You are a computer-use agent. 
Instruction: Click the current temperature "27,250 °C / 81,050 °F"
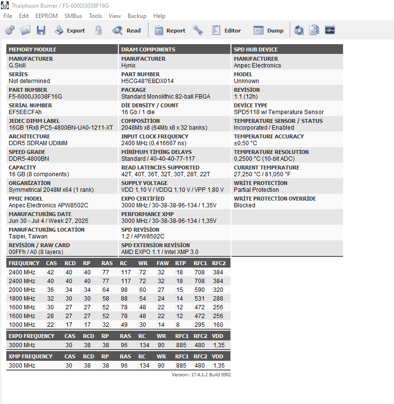coord(262,174)
